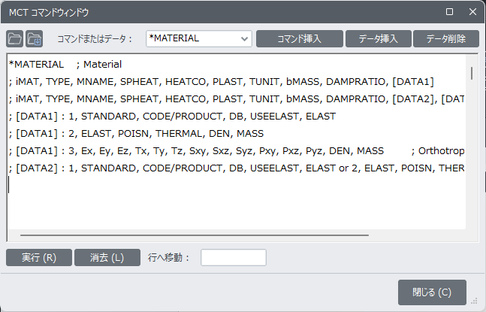Run commands with 実行 (R) button
This screenshot has width=486, height=312.
39,257
